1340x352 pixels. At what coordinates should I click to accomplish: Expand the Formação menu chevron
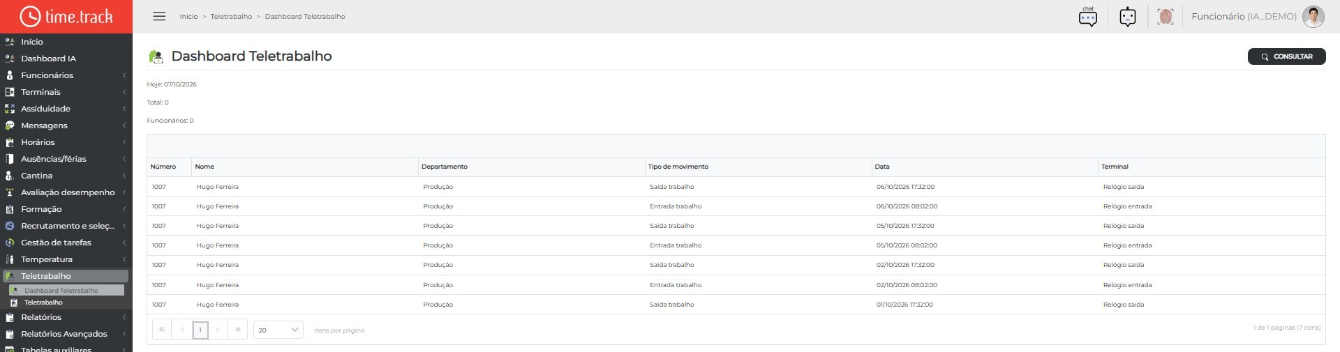click(x=124, y=209)
